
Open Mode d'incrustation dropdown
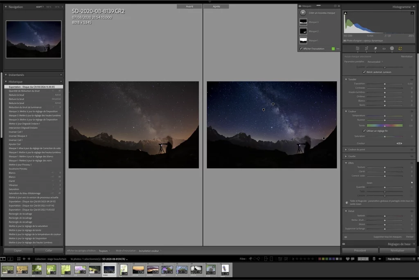[150, 251]
